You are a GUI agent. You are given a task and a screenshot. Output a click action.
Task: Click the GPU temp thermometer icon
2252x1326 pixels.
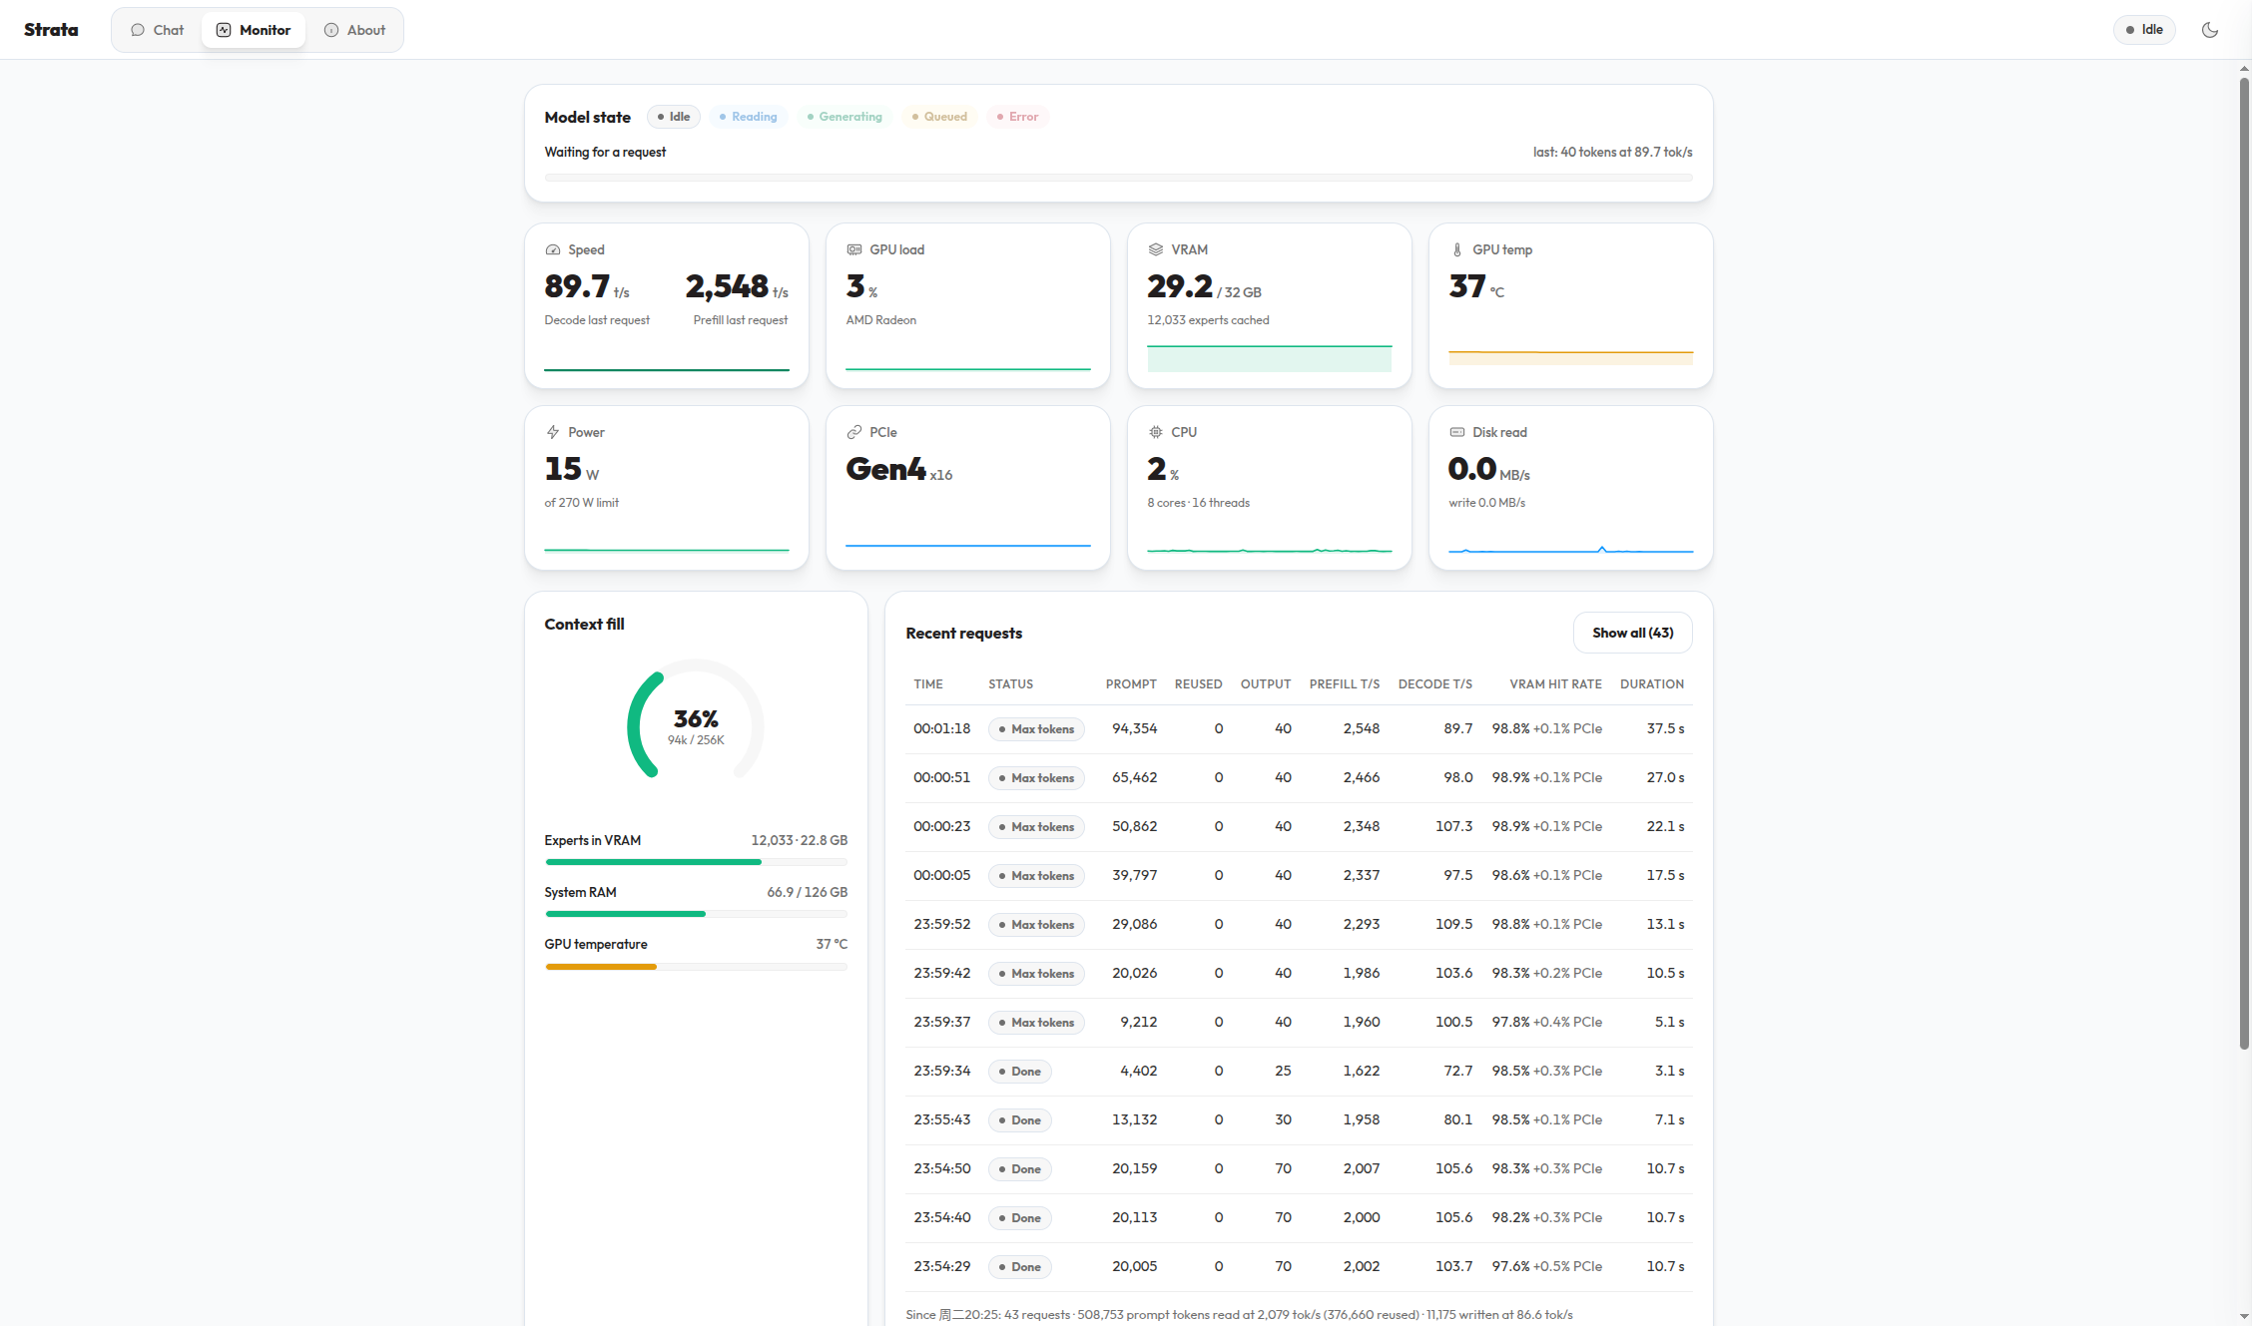1457,249
